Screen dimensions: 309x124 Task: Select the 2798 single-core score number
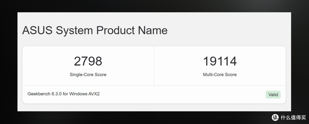tap(88, 61)
